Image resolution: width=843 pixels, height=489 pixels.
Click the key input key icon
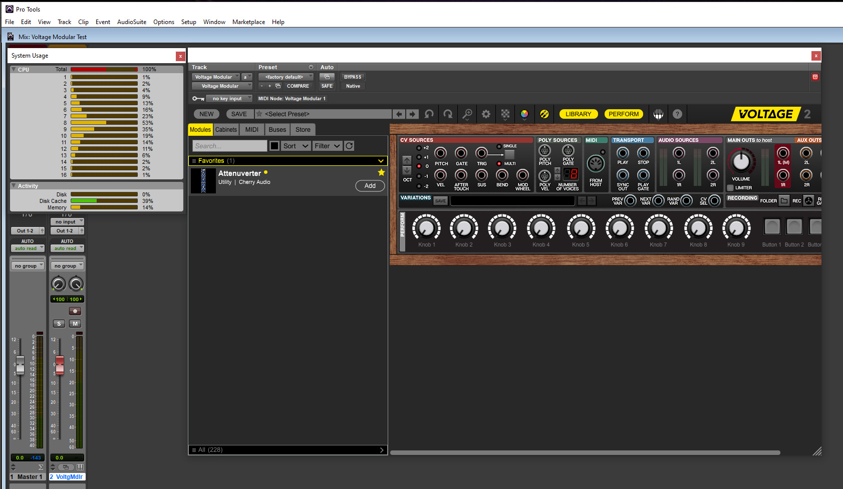[198, 99]
